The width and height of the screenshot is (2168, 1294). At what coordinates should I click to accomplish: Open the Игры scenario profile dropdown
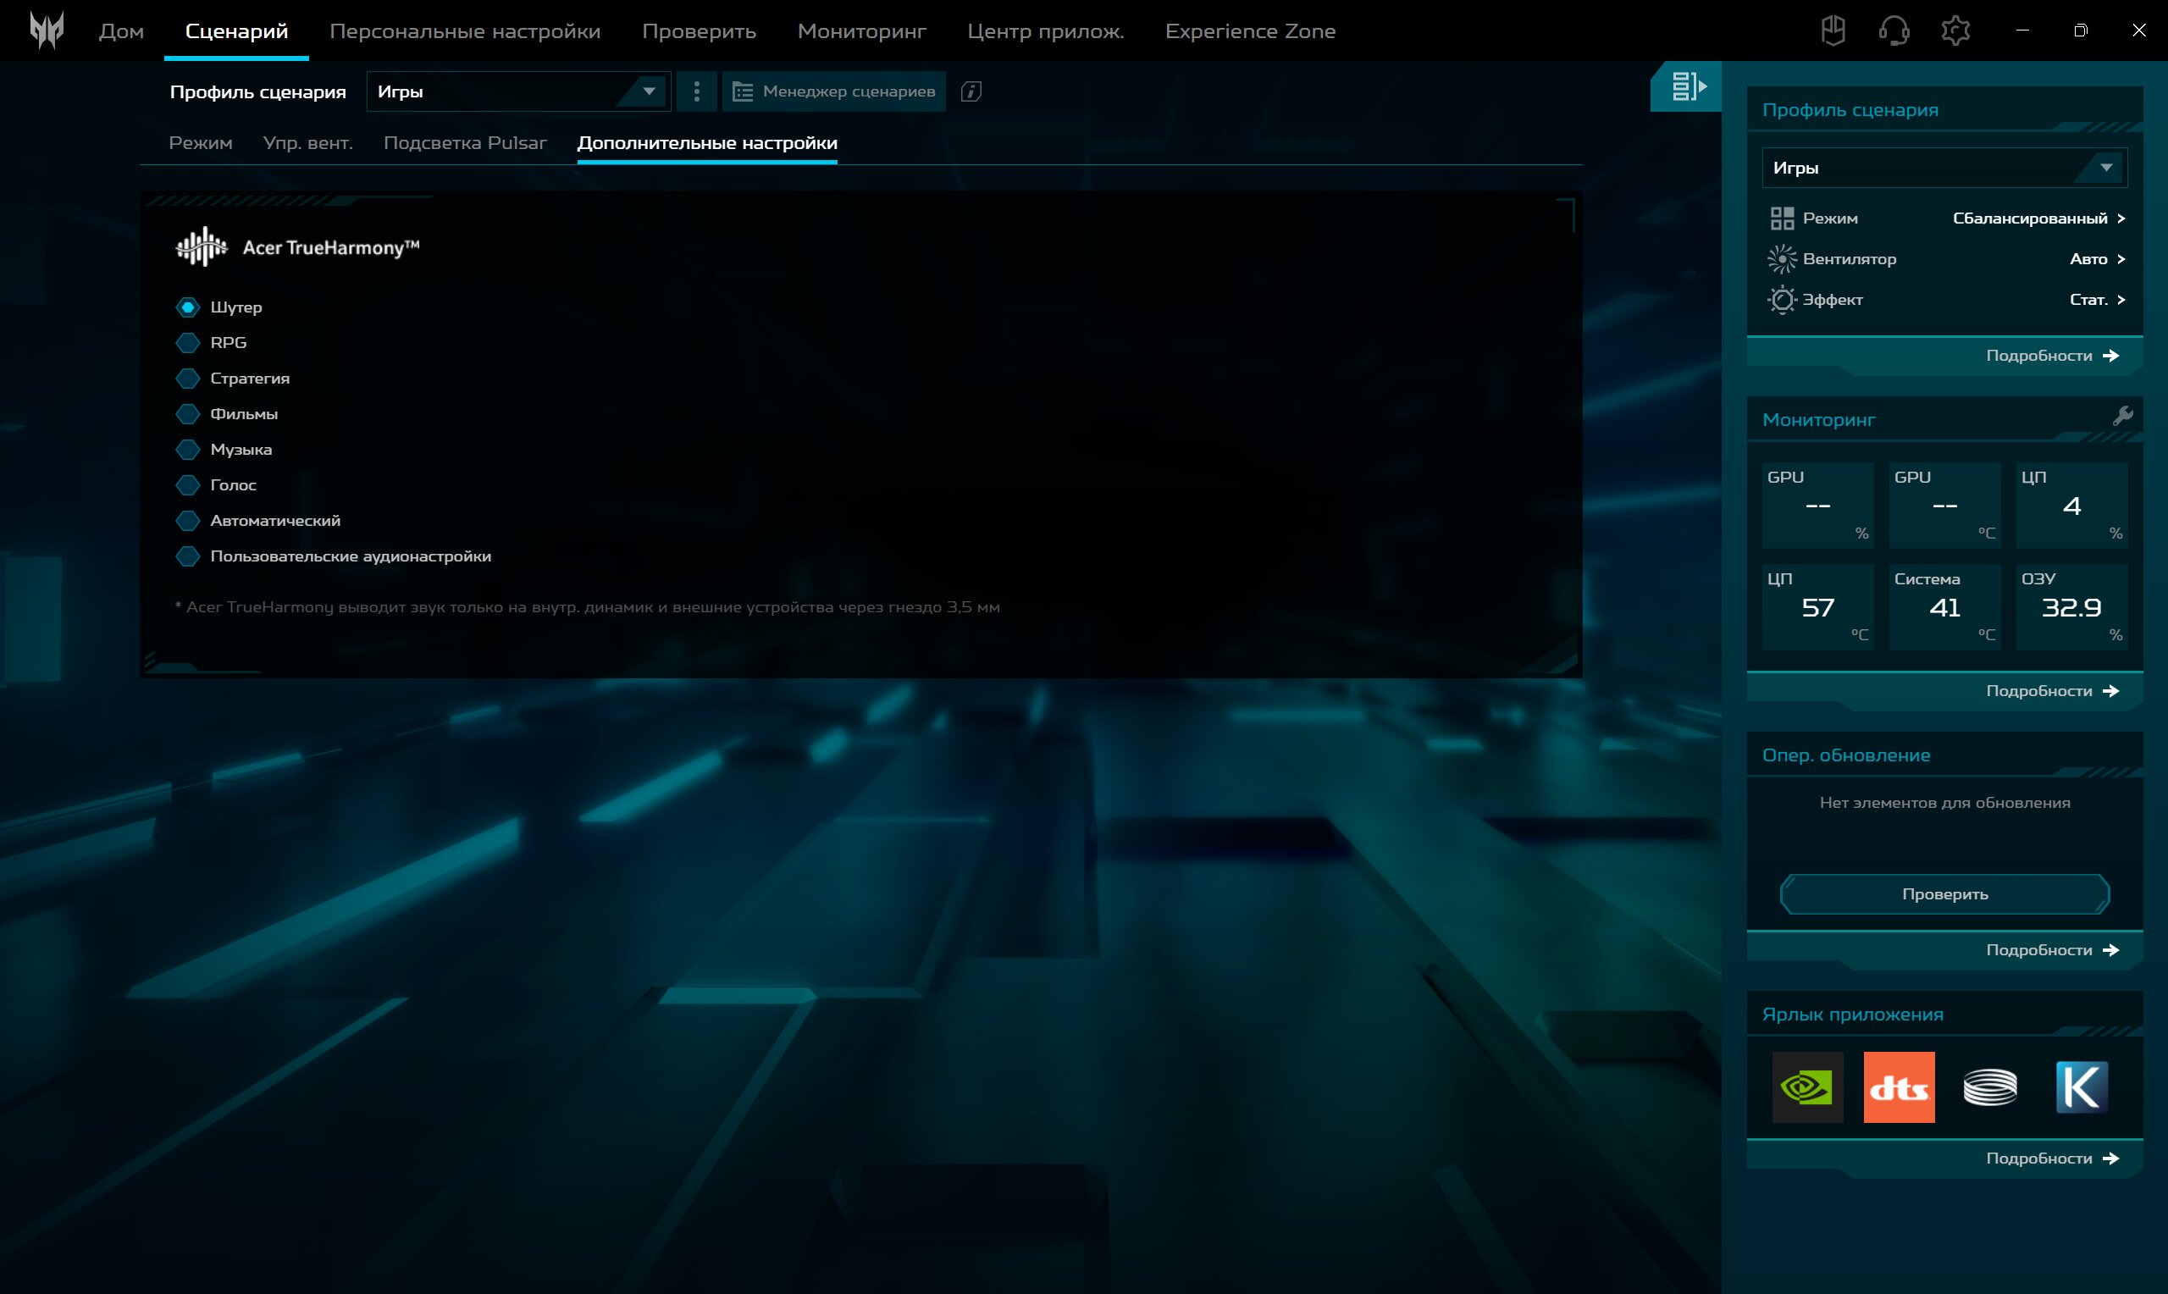[517, 91]
